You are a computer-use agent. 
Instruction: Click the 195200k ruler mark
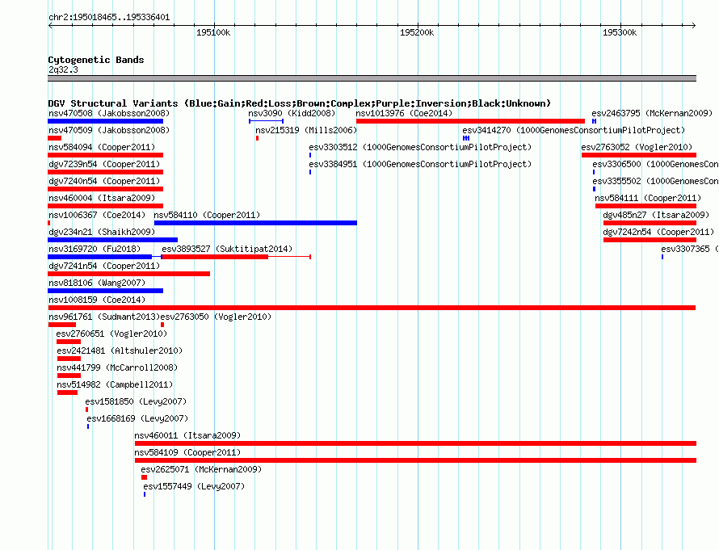(x=417, y=32)
